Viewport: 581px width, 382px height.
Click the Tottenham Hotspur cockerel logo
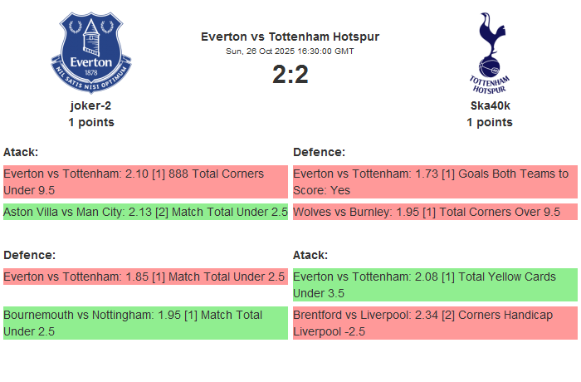pos(490,52)
